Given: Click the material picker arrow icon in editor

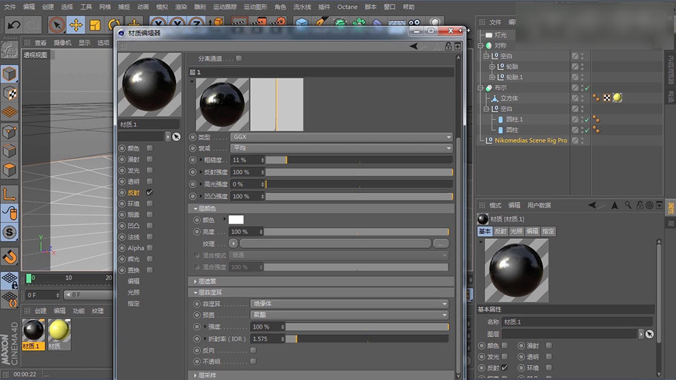Looking at the screenshot, I should coord(176,136).
